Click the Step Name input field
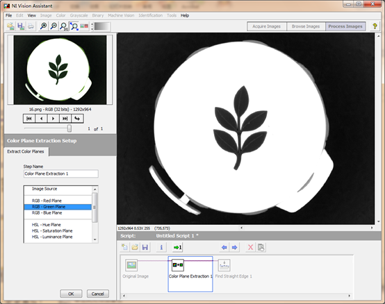The width and height of the screenshot is (385, 304). pos(61,174)
